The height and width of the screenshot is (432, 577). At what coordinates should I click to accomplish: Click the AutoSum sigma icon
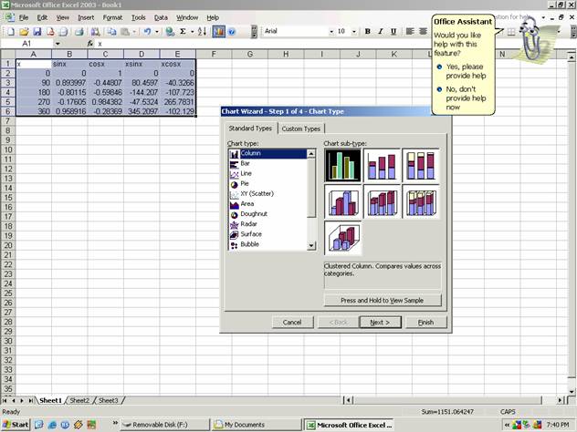(183, 32)
